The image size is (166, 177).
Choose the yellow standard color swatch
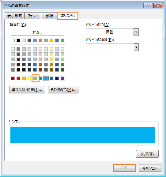pos(29,78)
